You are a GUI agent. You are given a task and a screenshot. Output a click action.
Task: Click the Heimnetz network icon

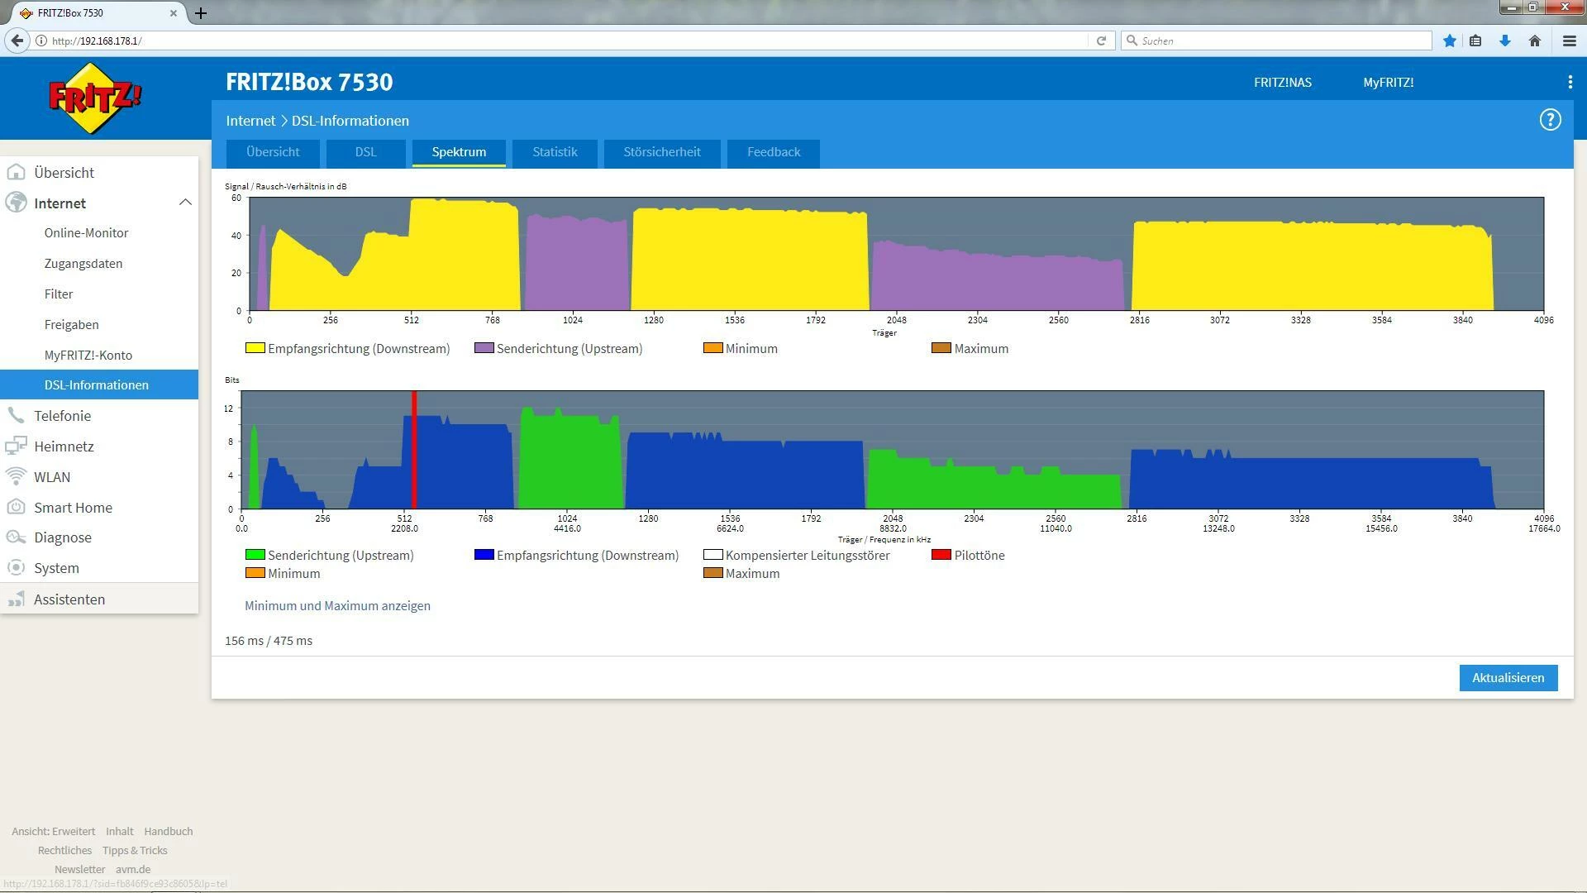click(x=16, y=446)
